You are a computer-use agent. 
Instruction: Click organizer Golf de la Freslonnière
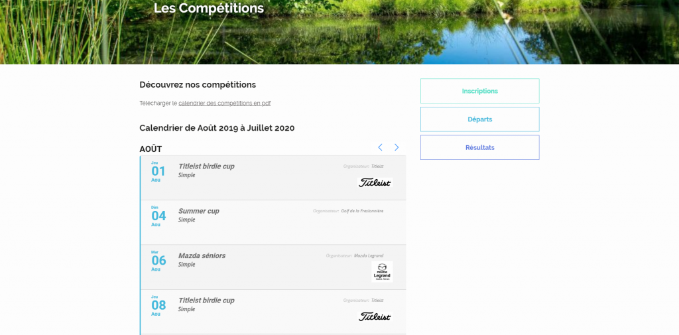(361, 211)
